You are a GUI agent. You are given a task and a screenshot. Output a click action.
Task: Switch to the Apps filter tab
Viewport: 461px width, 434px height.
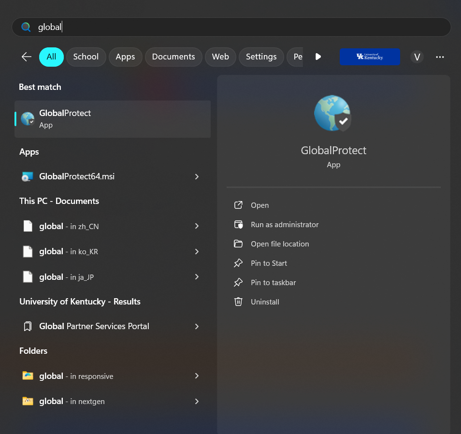[125, 57]
